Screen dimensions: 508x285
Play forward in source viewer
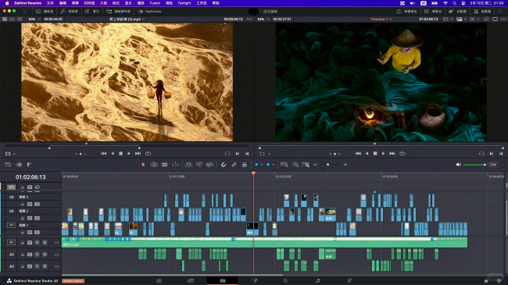(x=129, y=154)
